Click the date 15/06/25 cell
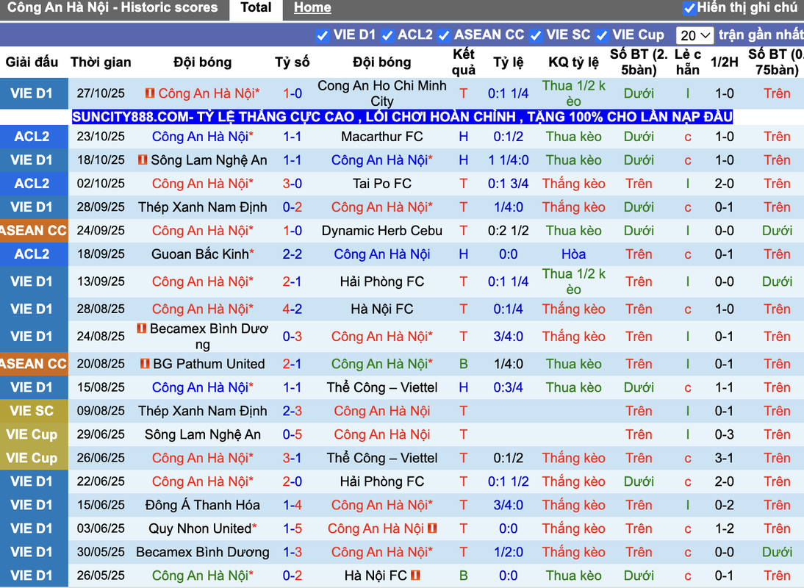Screen dimensions: 804x588 click(x=101, y=505)
